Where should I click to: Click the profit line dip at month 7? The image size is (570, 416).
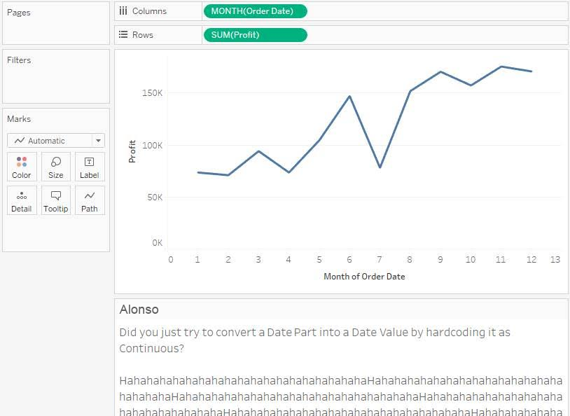(x=380, y=167)
